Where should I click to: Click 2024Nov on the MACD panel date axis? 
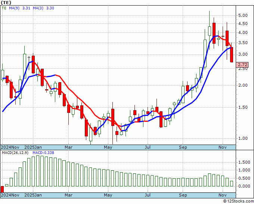point(10,195)
